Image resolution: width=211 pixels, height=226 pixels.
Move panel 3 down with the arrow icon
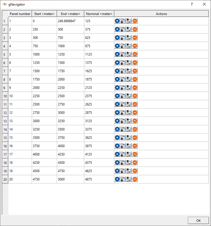129,37
